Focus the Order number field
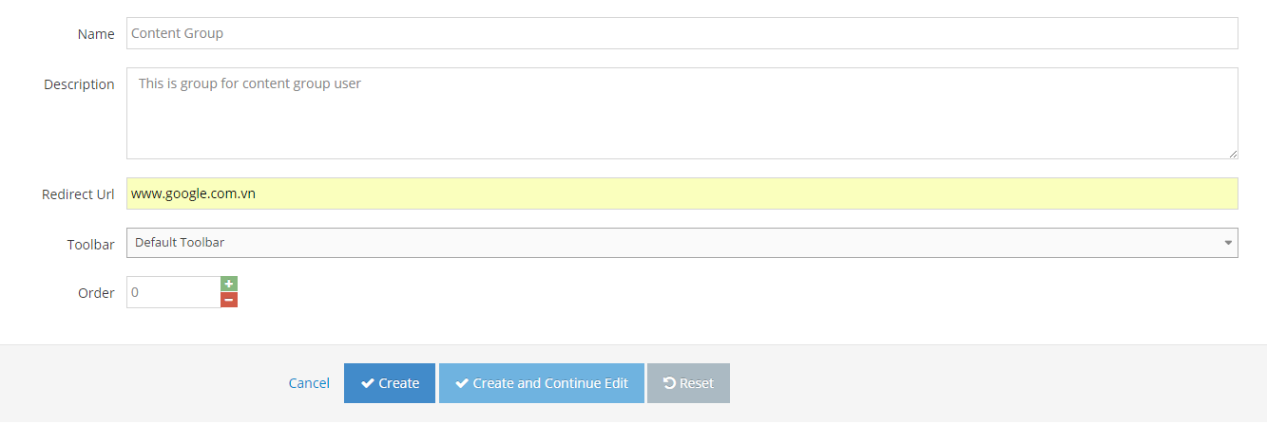Screen dimensions: 1267x442 tap(173, 292)
